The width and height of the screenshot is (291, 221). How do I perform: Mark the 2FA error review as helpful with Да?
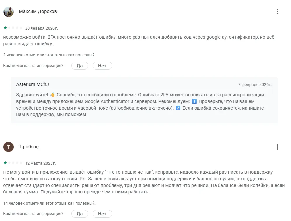coord(80,66)
